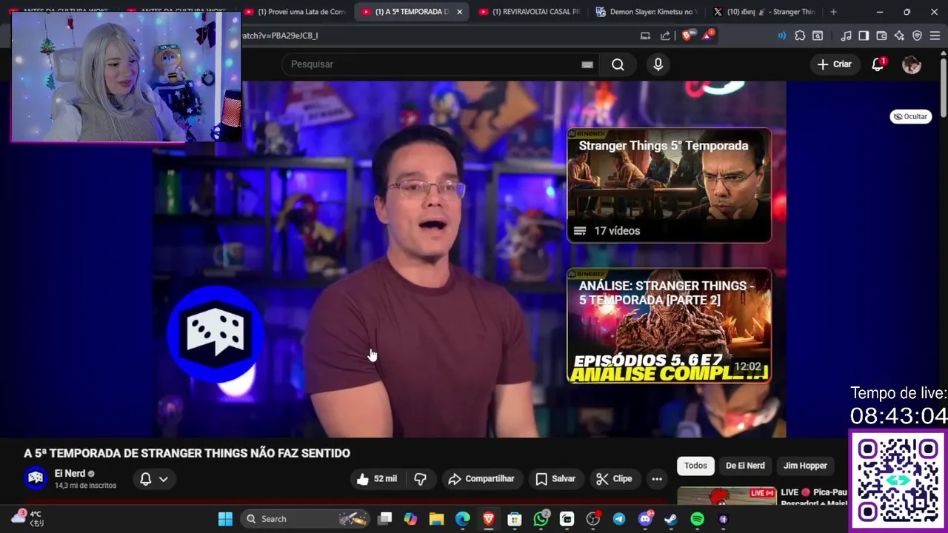Hide end screen with Ocultar

point(910,116)
